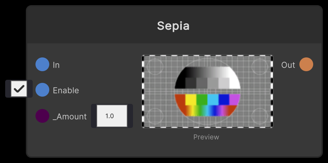328x163 pixels.
Task: Pick the magenta color bar in preview
Action: pyautogui.click(x=234, y=100)
